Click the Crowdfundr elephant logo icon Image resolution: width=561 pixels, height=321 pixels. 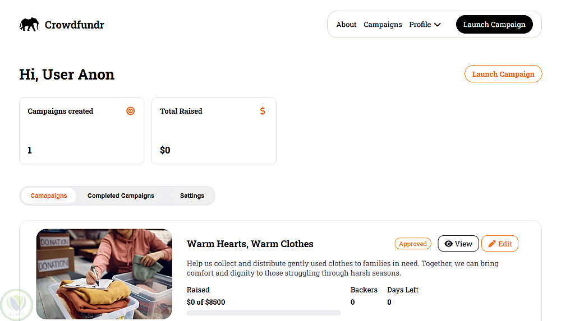[x=29, y=25]
